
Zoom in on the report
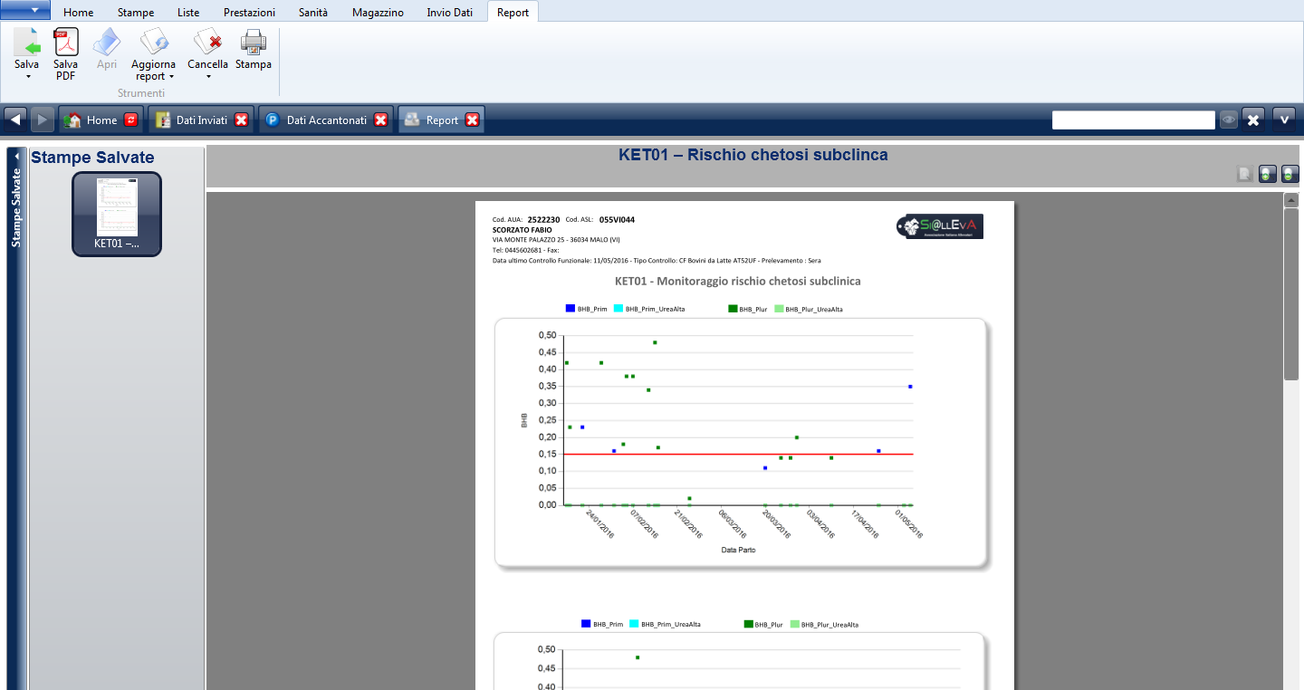coord(1268,174)
